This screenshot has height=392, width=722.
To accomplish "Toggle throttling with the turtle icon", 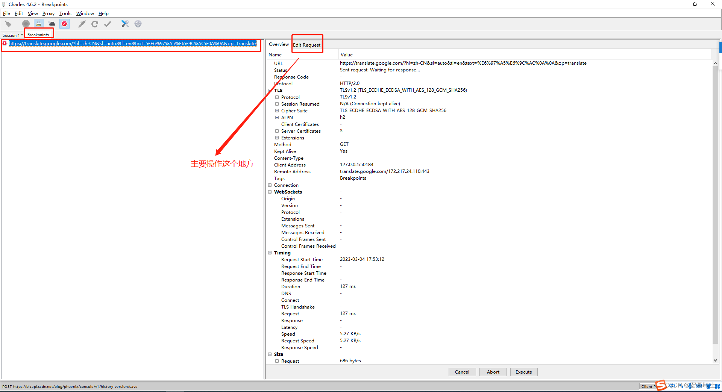I will click(52, 24).
